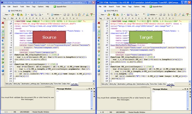Click the red X icon in left sidebar
Screen dimensions: 192x114
click(3, 23)
